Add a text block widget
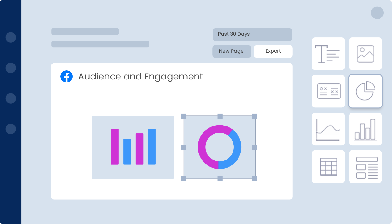This screenshot has width=392, height=224. (x=328, y=54)
